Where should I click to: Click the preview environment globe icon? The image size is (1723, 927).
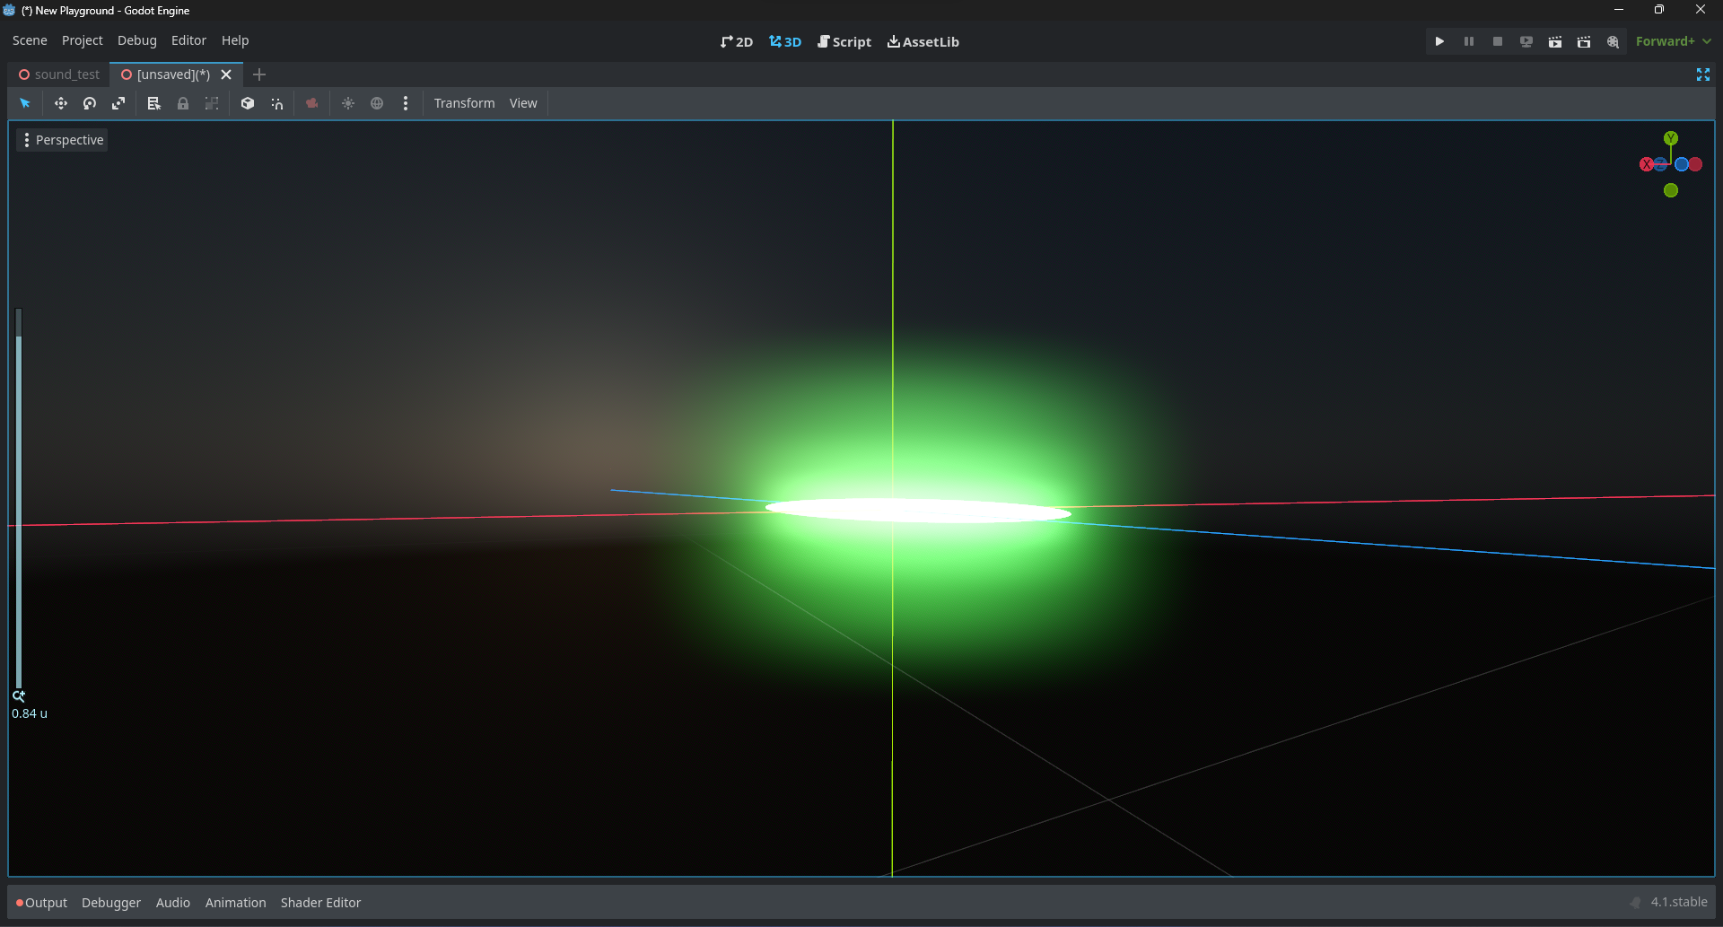pos(377,103)
